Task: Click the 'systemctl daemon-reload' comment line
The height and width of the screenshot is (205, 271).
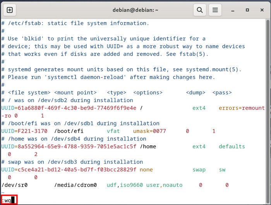Action: (108, 77)
